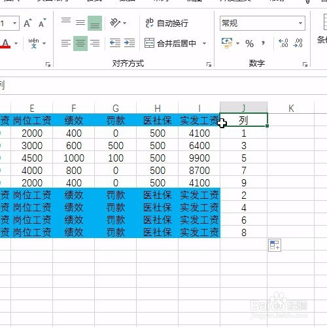This screenshot has width=327, height=327.
Task: Toggle bottom align button
Action: pos(95,23)
